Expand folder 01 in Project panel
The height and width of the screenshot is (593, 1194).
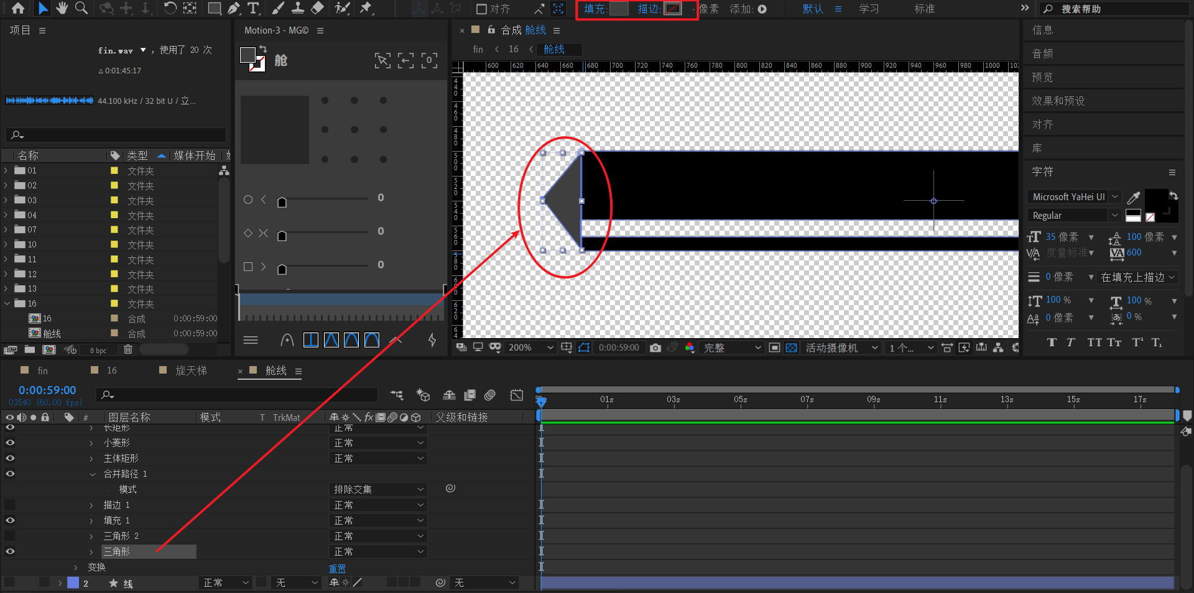(6, 170)
